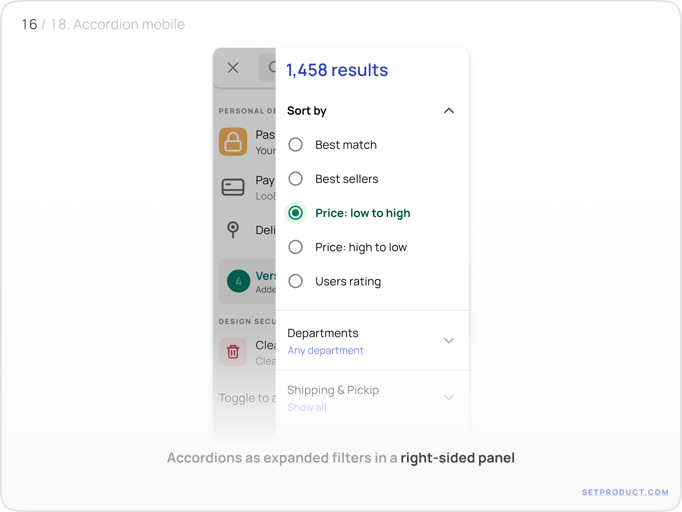Click the Any department link

[x=325, y=350]
